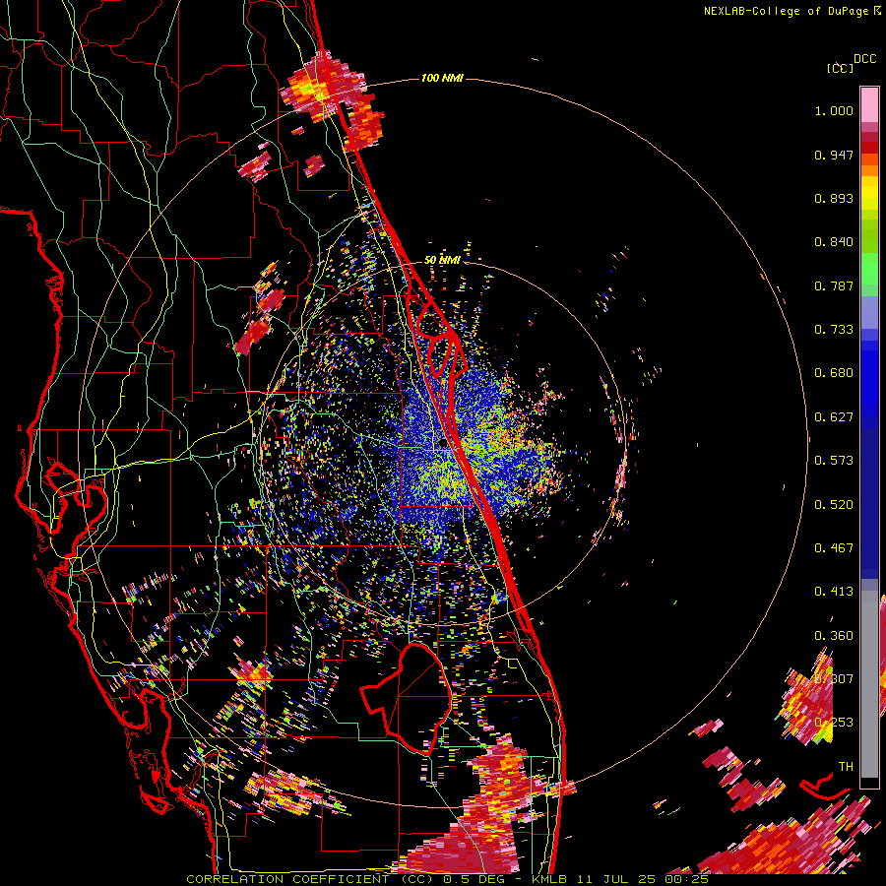The image size is (886, 886).
Task: Select the lavender segment beside 0.733
Action: [869, 312]
